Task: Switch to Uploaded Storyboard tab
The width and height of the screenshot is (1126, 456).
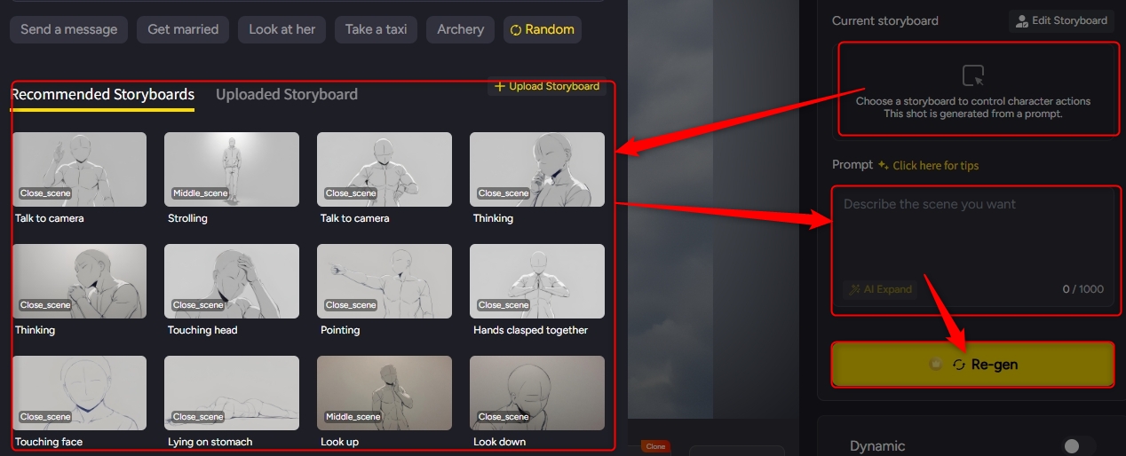Action: 287,94
